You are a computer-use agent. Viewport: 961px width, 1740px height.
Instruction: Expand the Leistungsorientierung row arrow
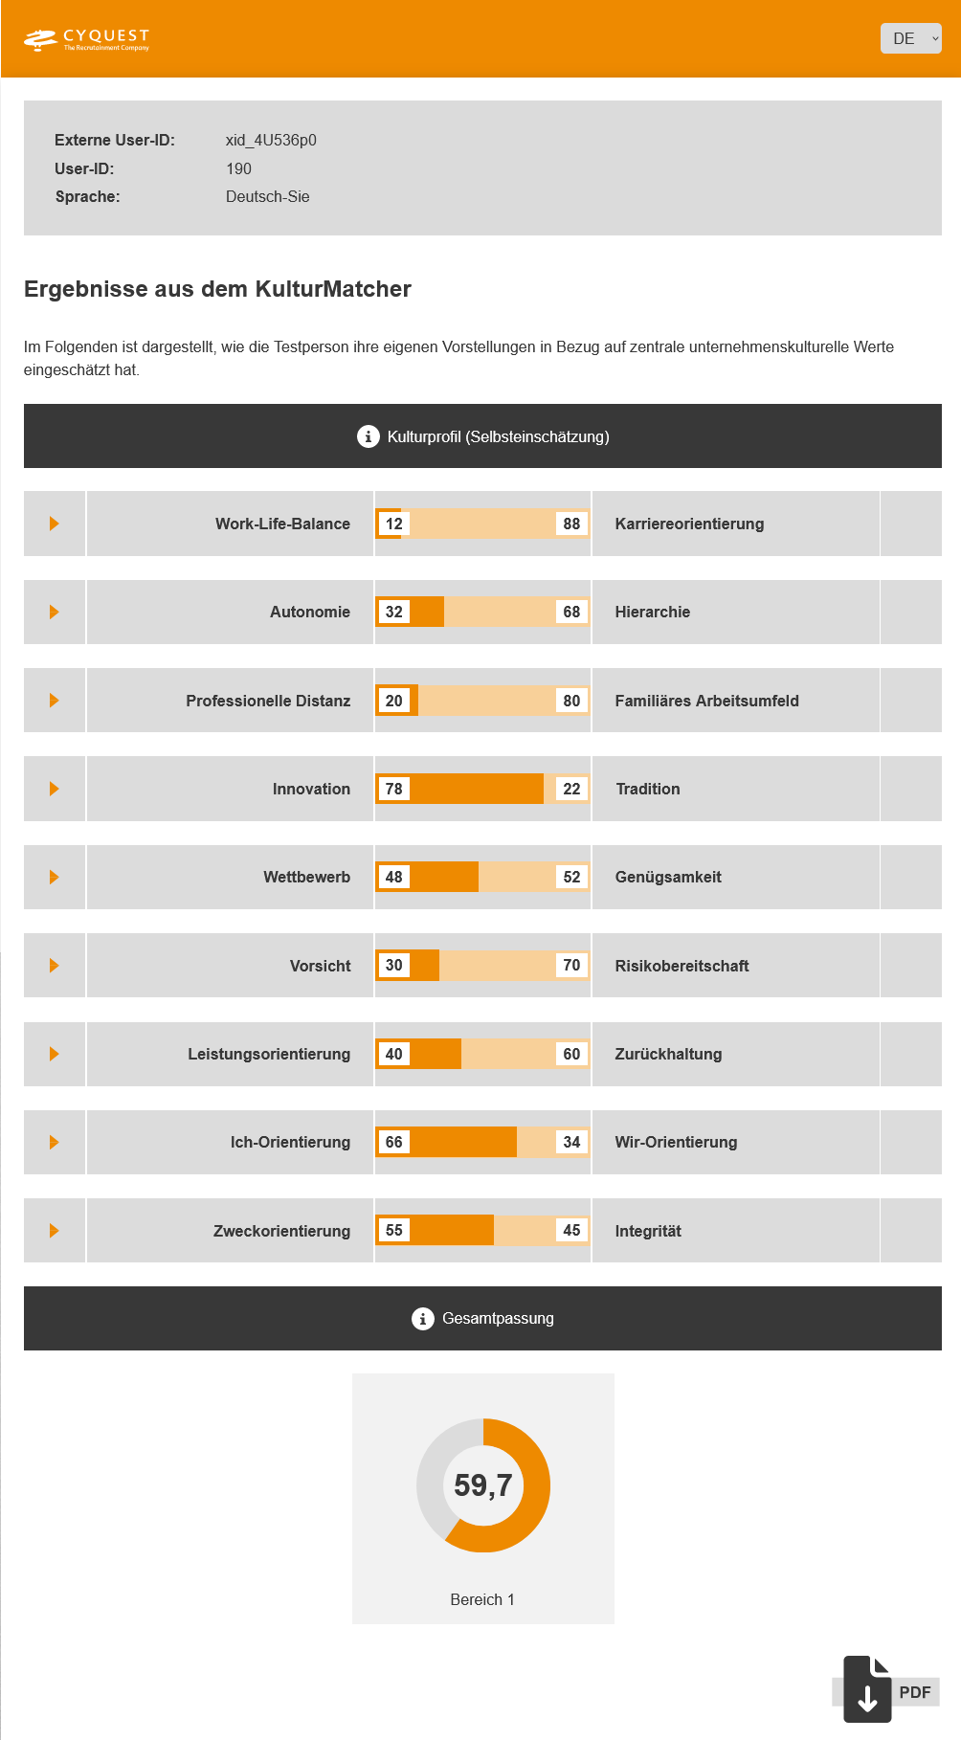55,1054
